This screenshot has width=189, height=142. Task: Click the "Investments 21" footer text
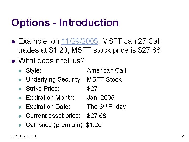[x=24, y=136]
